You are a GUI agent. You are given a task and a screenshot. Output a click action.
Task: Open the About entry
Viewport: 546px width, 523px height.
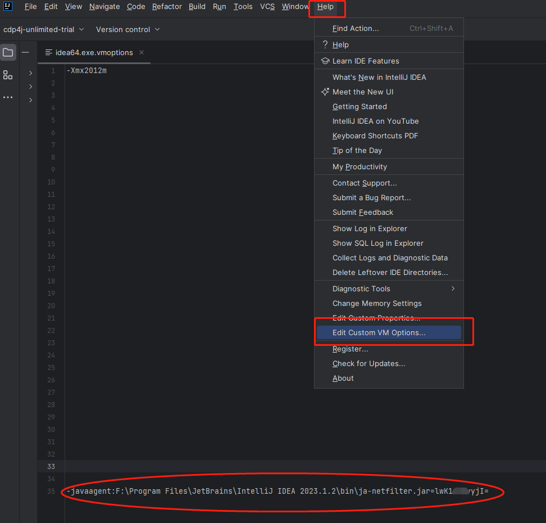(x=389, y=378)
